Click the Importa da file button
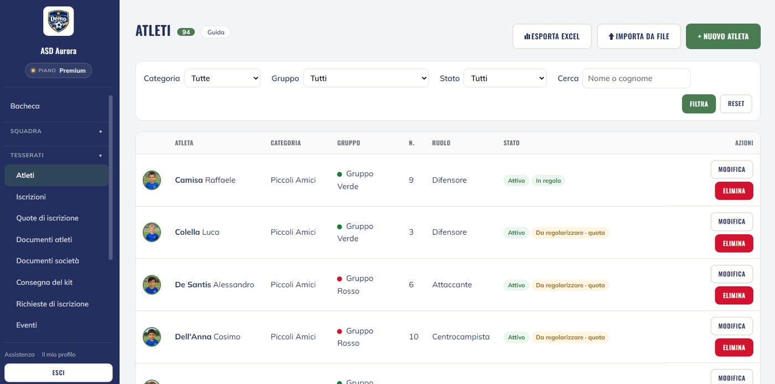This screenshot has width=775, height=384. (639, 36)
